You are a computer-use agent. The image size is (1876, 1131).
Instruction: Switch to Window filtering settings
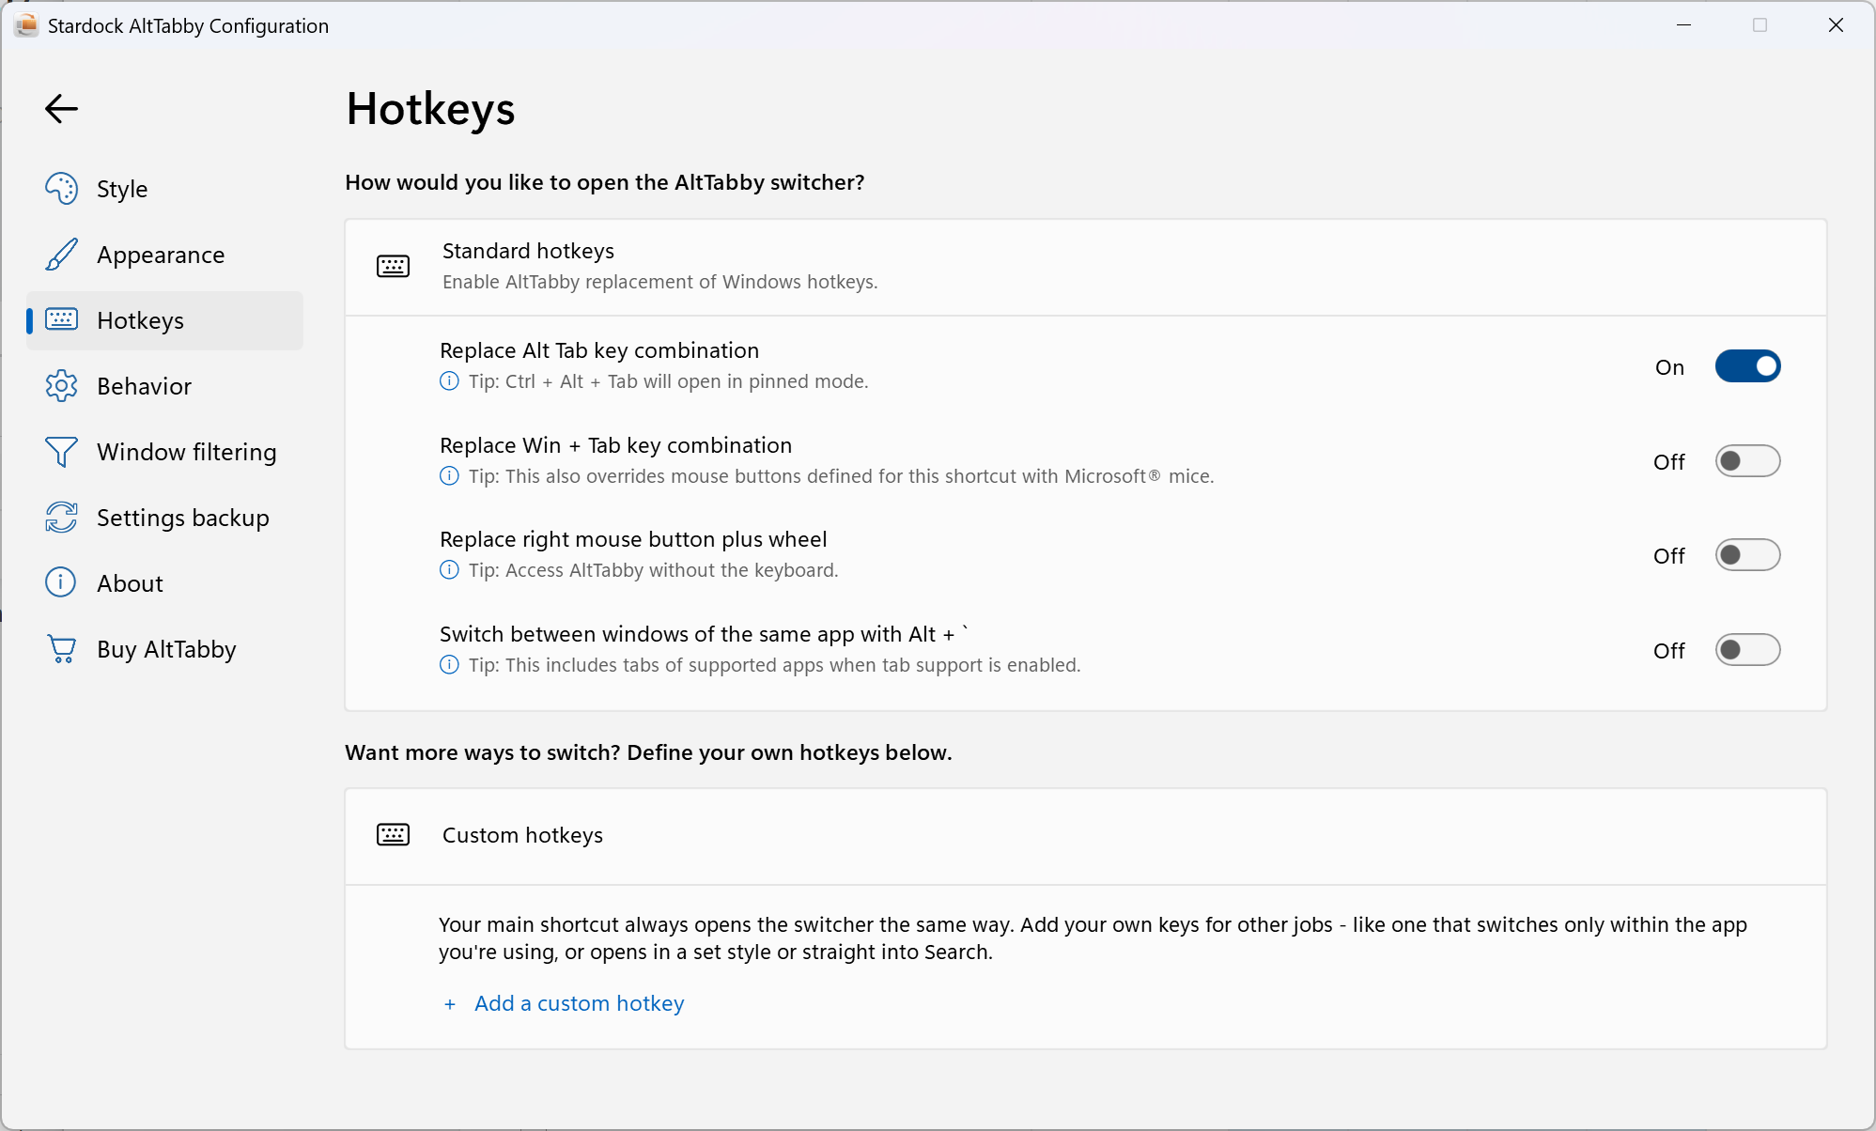click(x=164, y=452)
